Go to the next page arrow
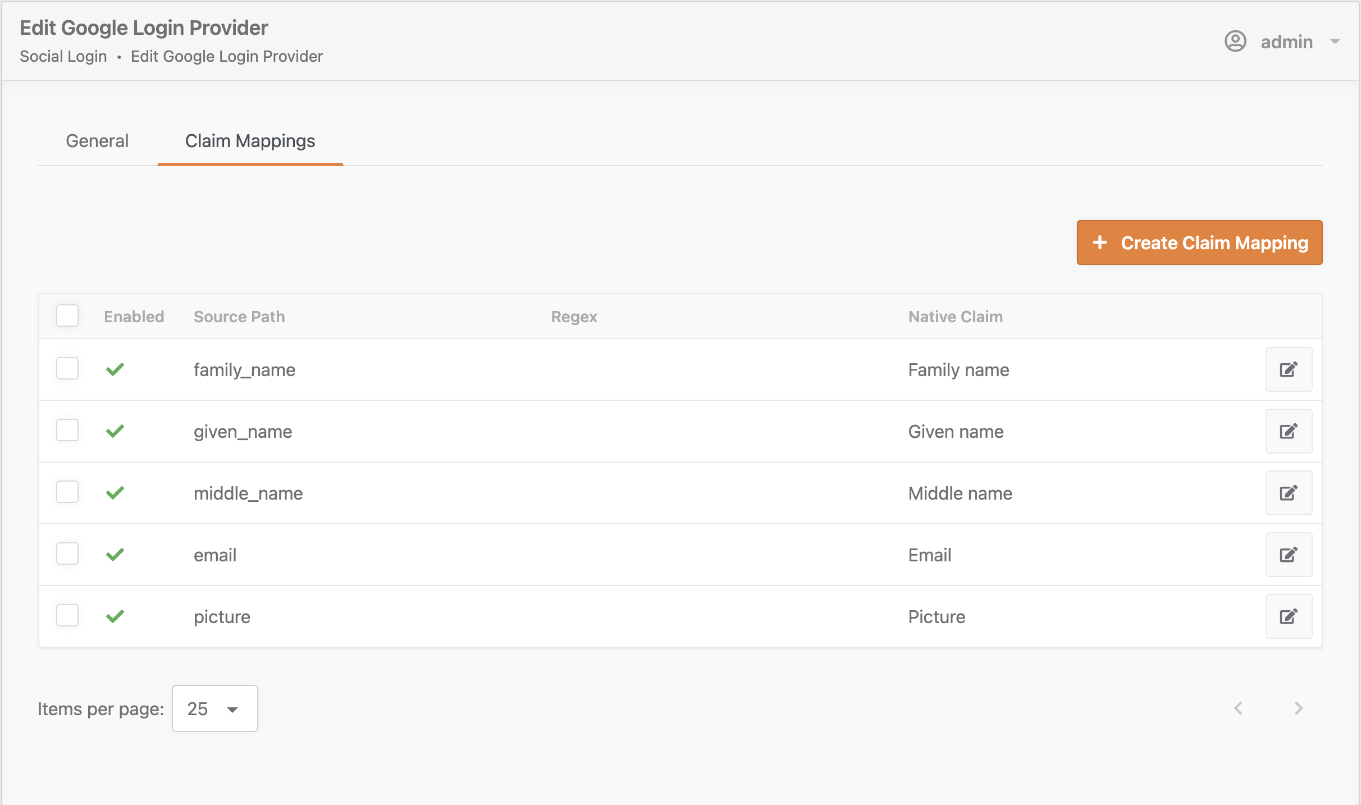The width and height of the screenshot is (1361, 805). [1298, 708]
